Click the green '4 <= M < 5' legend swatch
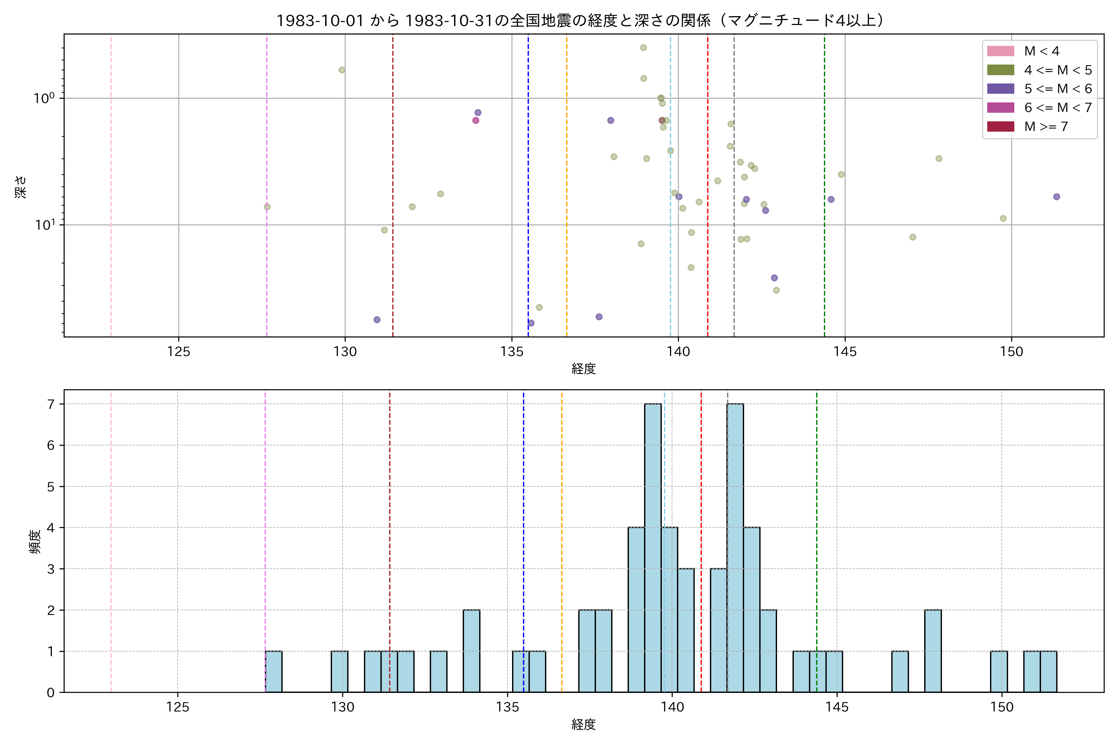Image resolution: width=1118 pixels, height=745 pixels. [1000, 70]
